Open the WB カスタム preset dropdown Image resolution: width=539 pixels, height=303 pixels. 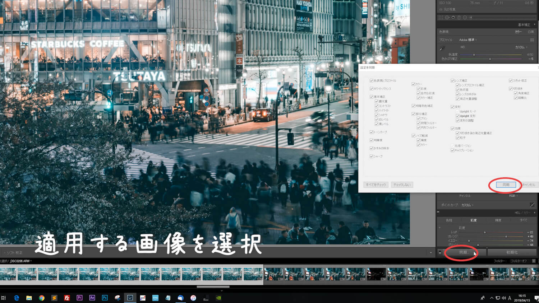click(x=521, y=47)
